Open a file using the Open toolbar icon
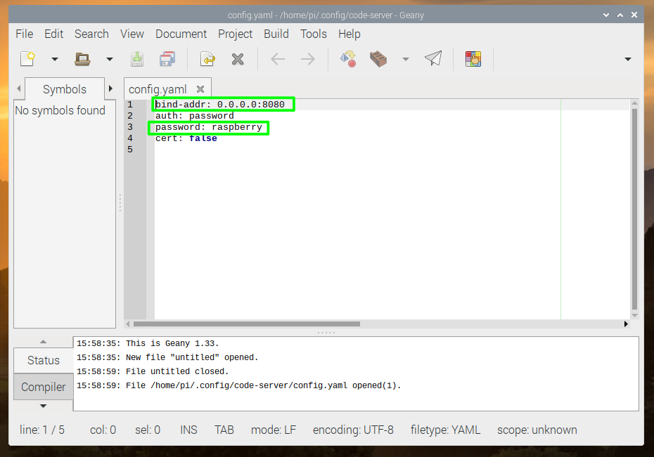 tap(83, 59)
